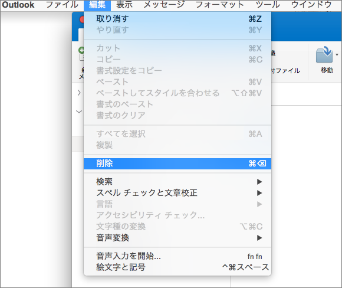Click the partially visible 添付ファイル button
Screen dimensions: 342x288
285,71
